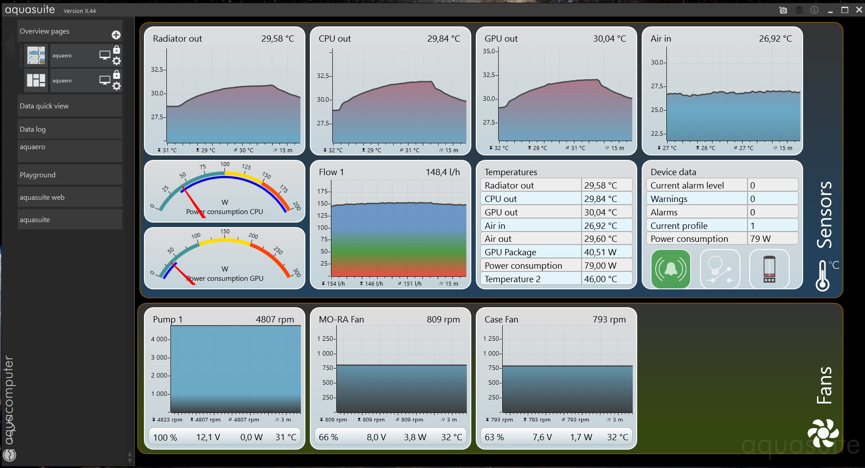Viewport: 865px width, 468px height.
Task: Click the 'Version X.44' label in title bar
Action: pos(80,11)
